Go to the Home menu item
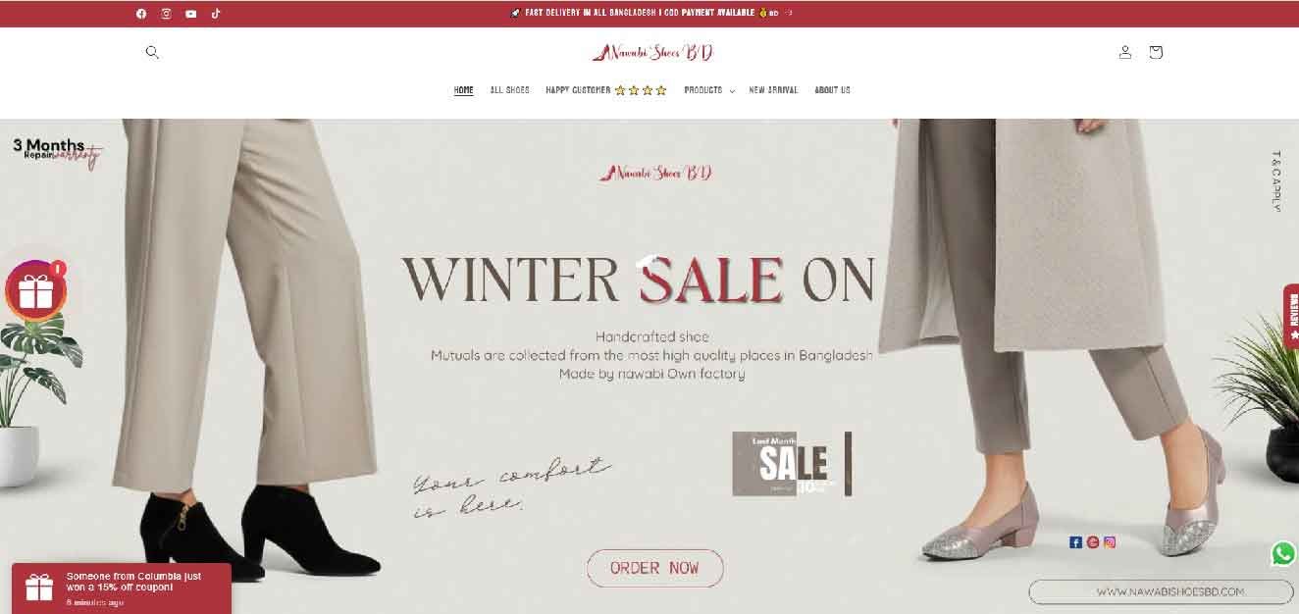The height and width of the screenshot is (614, 1299). (463, 90)
